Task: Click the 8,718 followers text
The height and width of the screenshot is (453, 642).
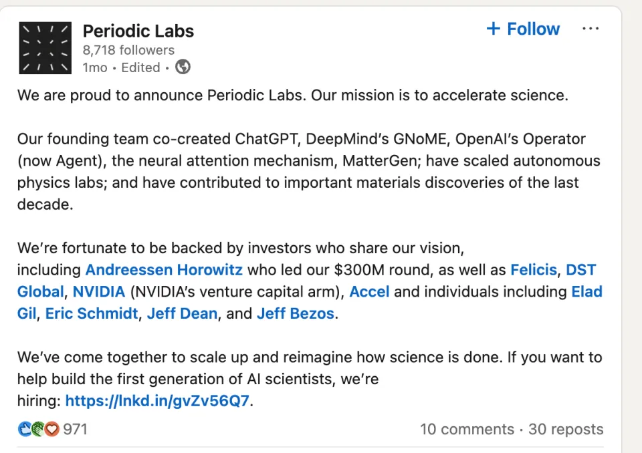Action: click(128, 50)
